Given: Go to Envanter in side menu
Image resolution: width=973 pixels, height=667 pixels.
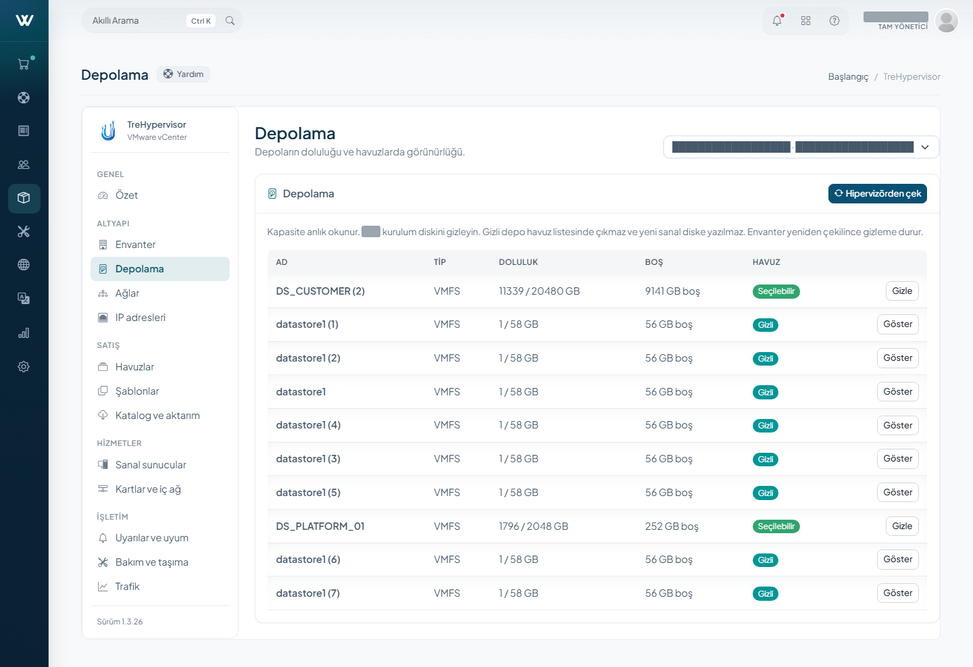Looking at the screenshot, I should tap(160, 245).
